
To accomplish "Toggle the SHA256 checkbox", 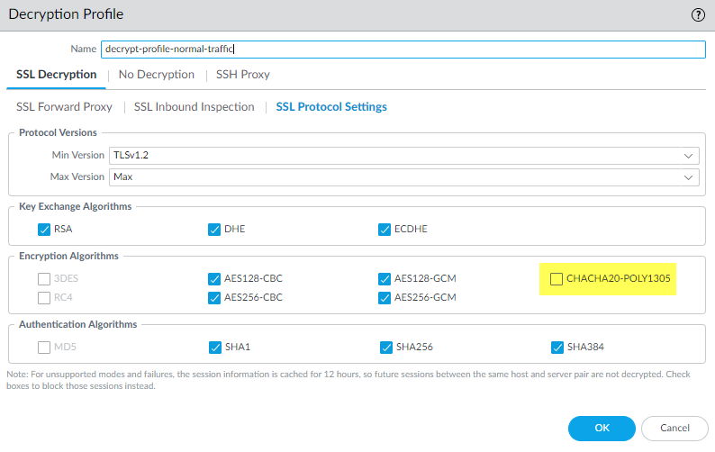I will click(x=385, y=347).
